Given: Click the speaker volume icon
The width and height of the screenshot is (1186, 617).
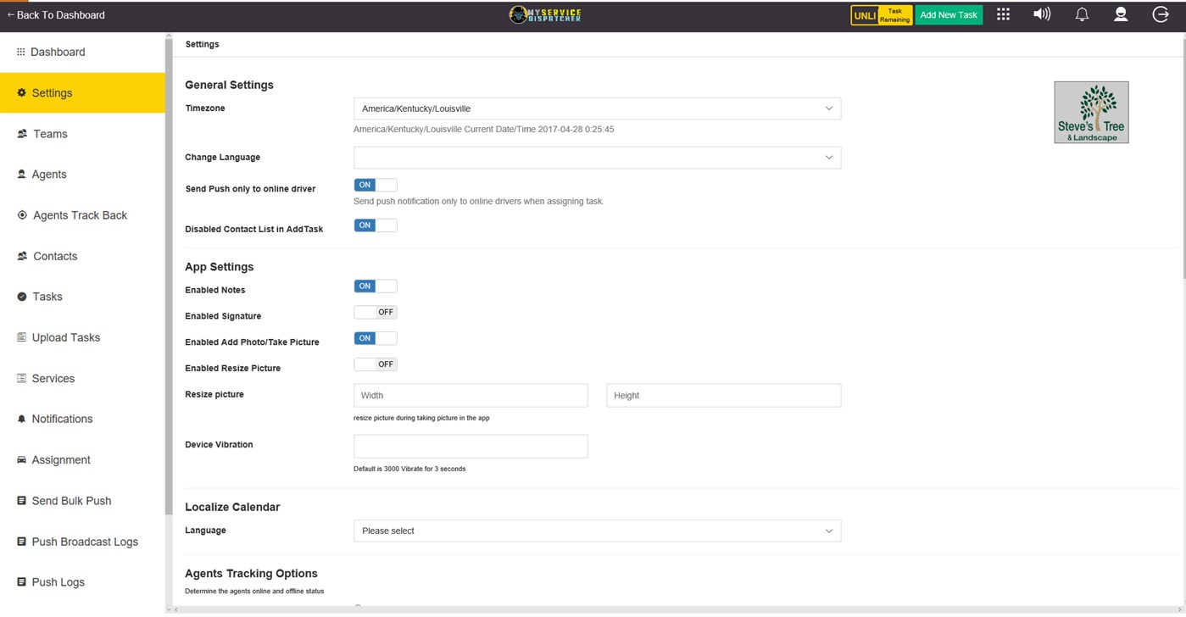Looking at the screenshot, I should click(1042, 14).
